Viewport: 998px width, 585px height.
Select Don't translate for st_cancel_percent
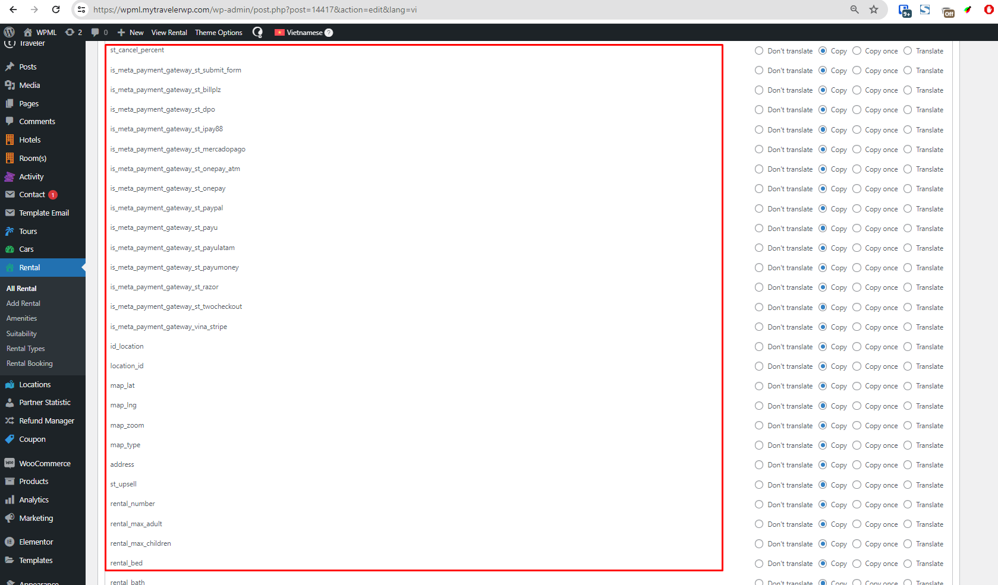[759, 51]
